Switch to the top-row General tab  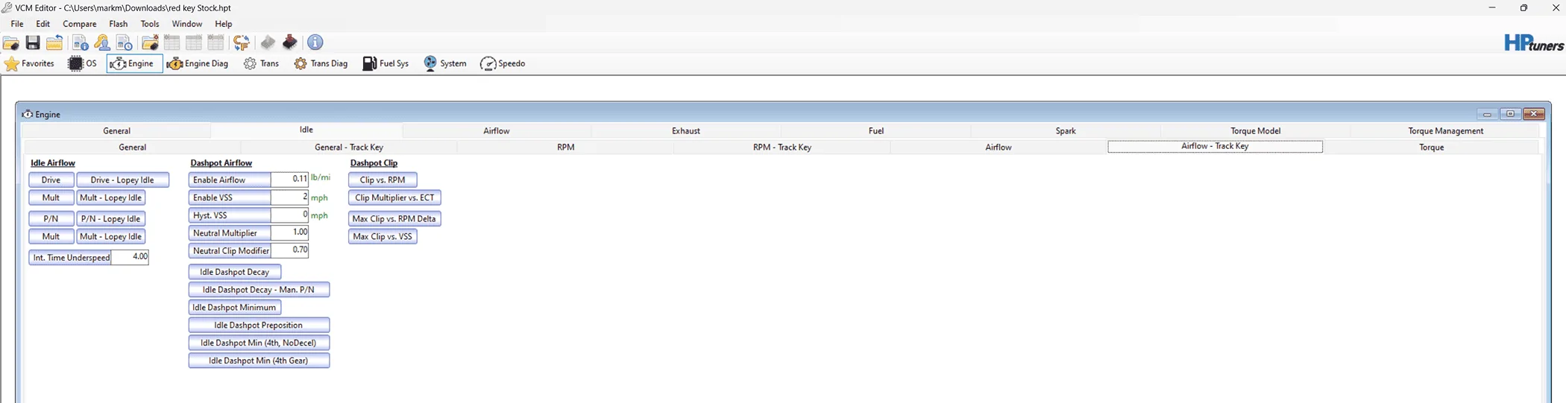(117, 131)
